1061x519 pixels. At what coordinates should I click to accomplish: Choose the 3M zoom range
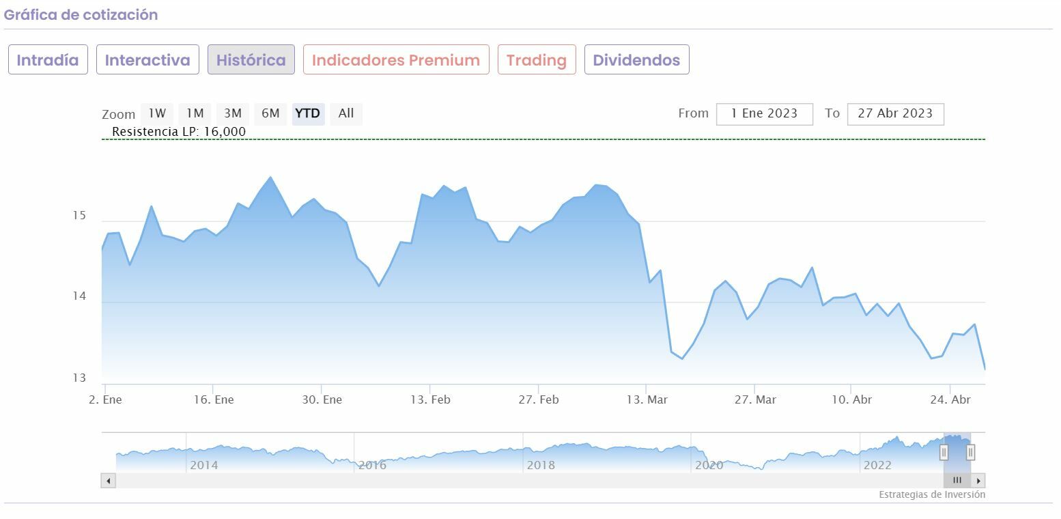tap(233, 113)
